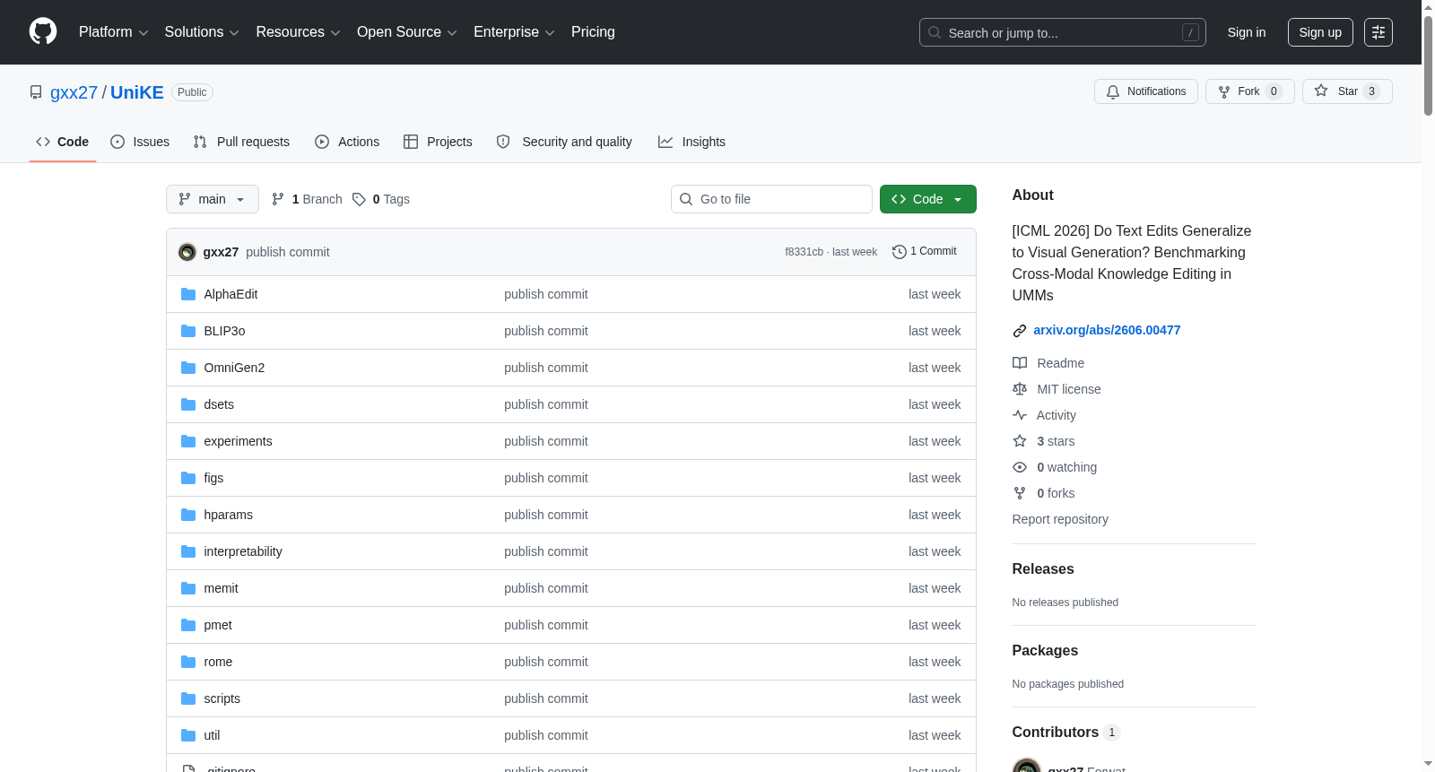Click the figs folder icon

188,478
